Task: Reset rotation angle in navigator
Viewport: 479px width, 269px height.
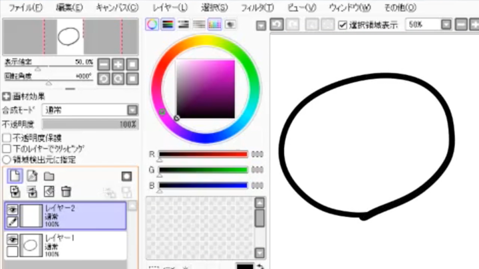Action: pyautogui.click(x=132, y=78)
